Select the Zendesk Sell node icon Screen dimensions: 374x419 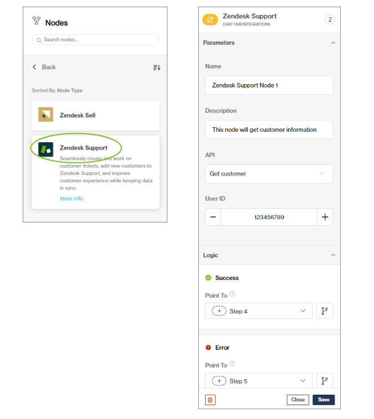coord(45,115)
